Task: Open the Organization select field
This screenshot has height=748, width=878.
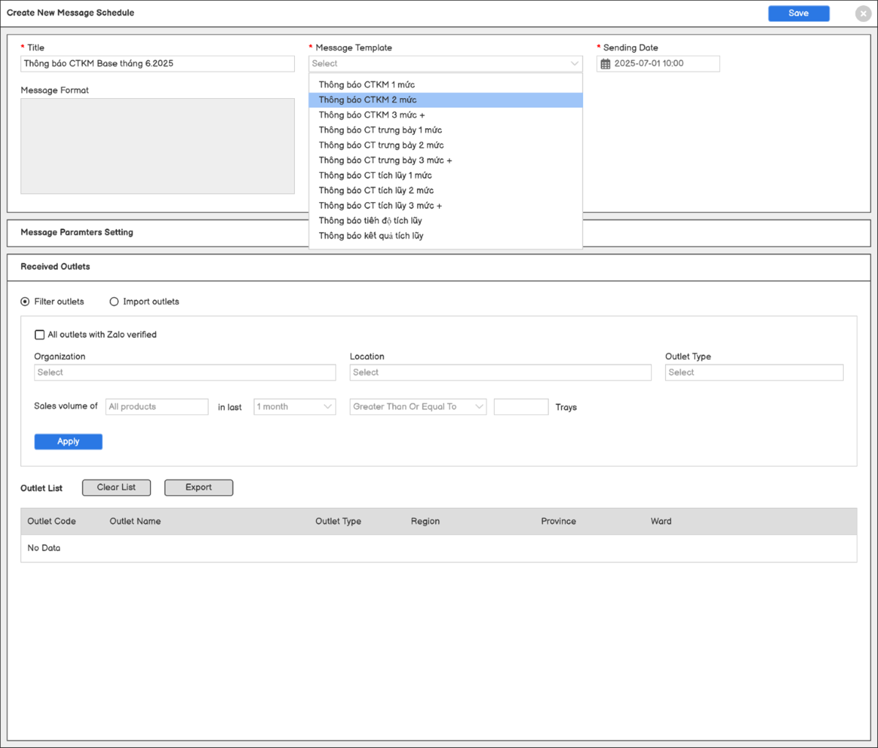Action: coord(184,373)
